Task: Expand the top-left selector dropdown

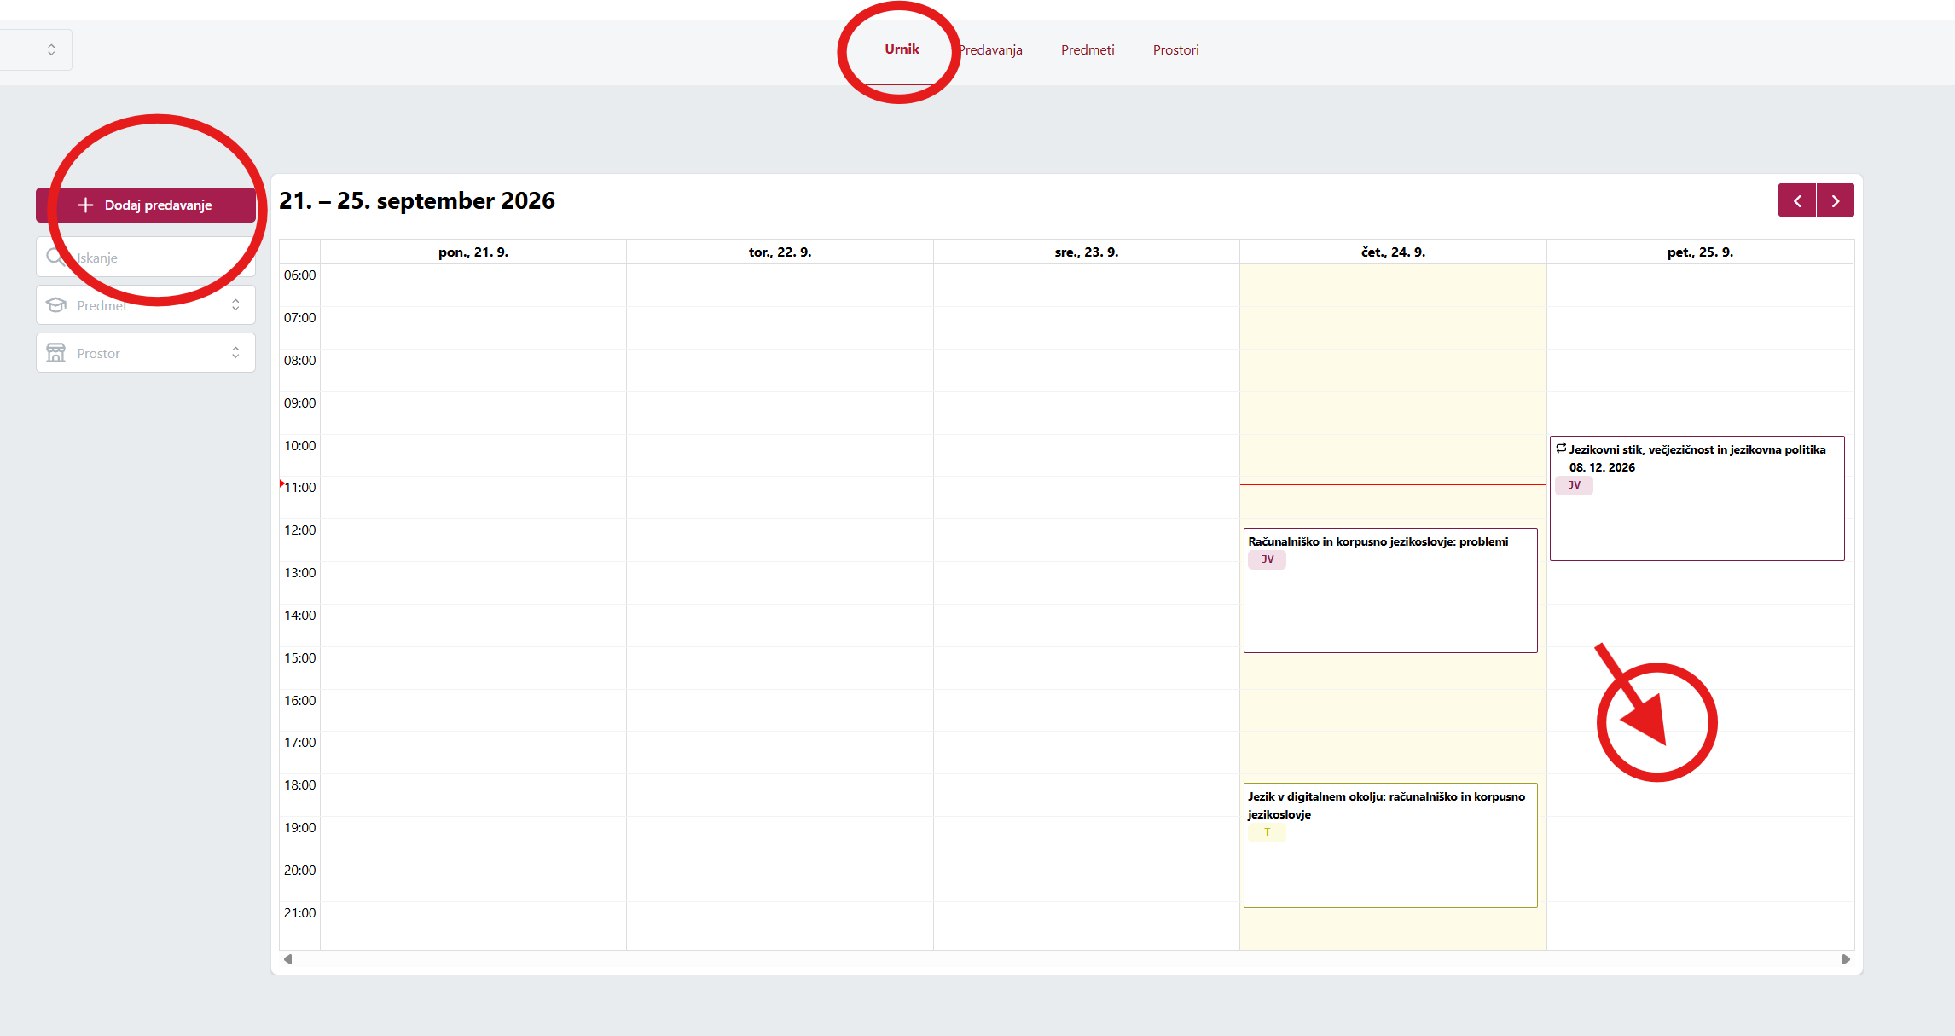Action: point(36,50)
